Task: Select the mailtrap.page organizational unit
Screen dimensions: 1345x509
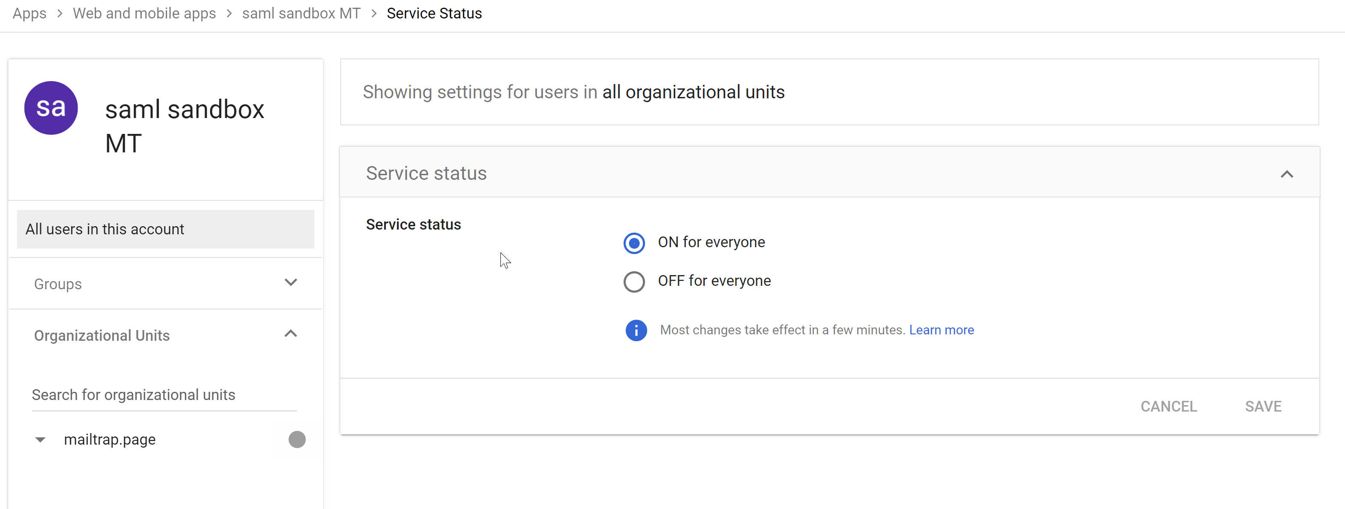Action: 109,440
